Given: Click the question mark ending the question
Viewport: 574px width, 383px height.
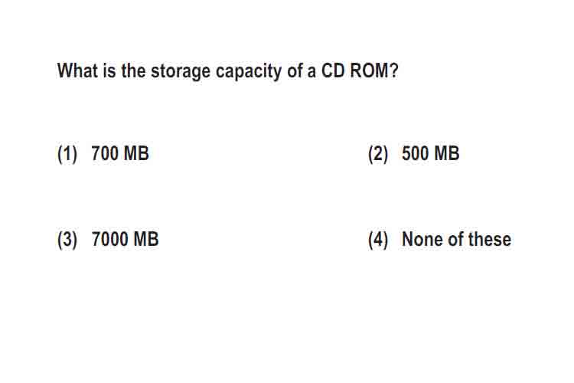Looking at the screenshot, I should click(x=394, y=70).
